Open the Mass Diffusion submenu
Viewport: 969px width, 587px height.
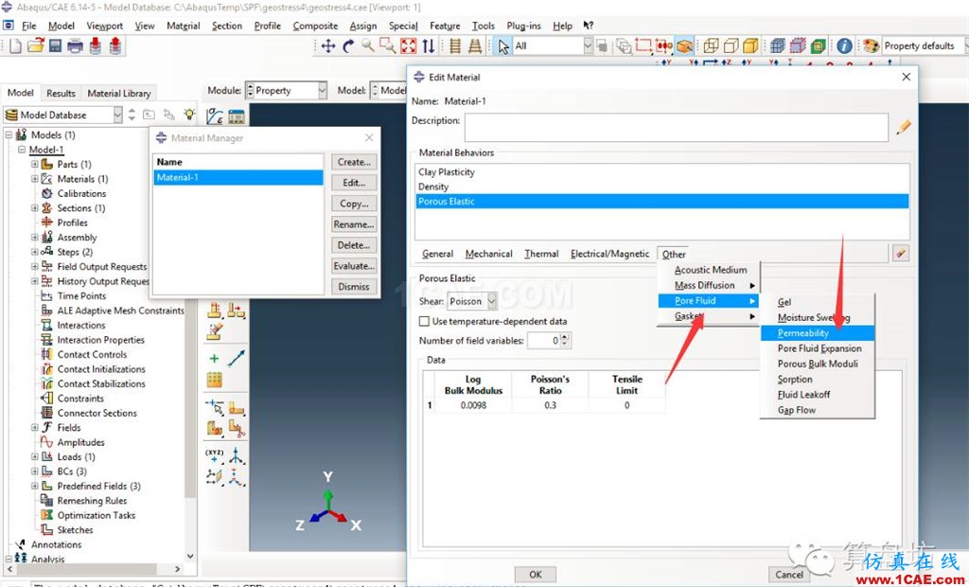[x=708, y=285]
